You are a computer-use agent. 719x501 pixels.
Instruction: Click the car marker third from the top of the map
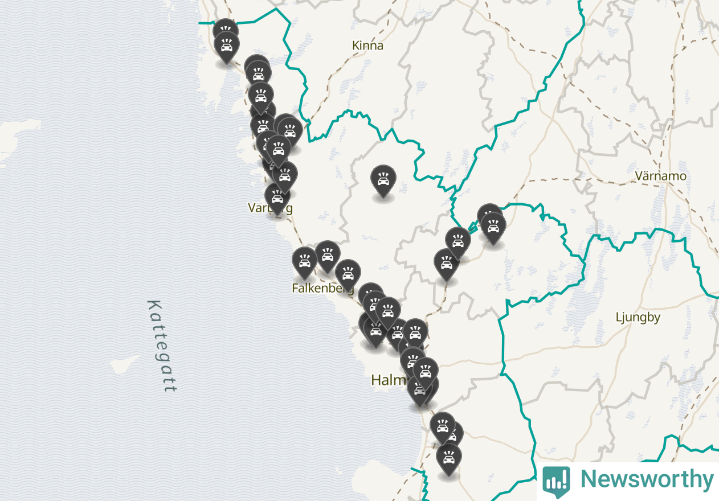pyautogui.click(x=256, y=68)
